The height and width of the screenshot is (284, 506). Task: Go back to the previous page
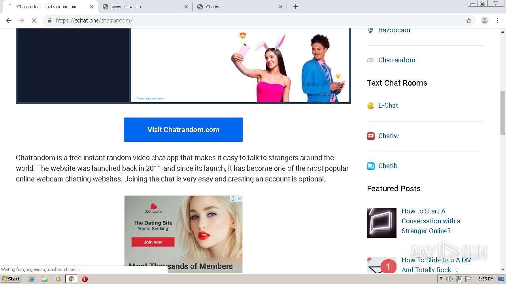point(9,21)
